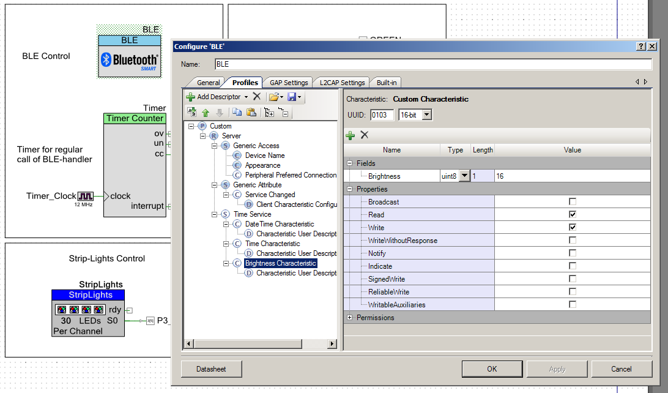The image size is (668, 393).
Task: Delete selected tree node with X icon
Action: (x=256, y=97)
